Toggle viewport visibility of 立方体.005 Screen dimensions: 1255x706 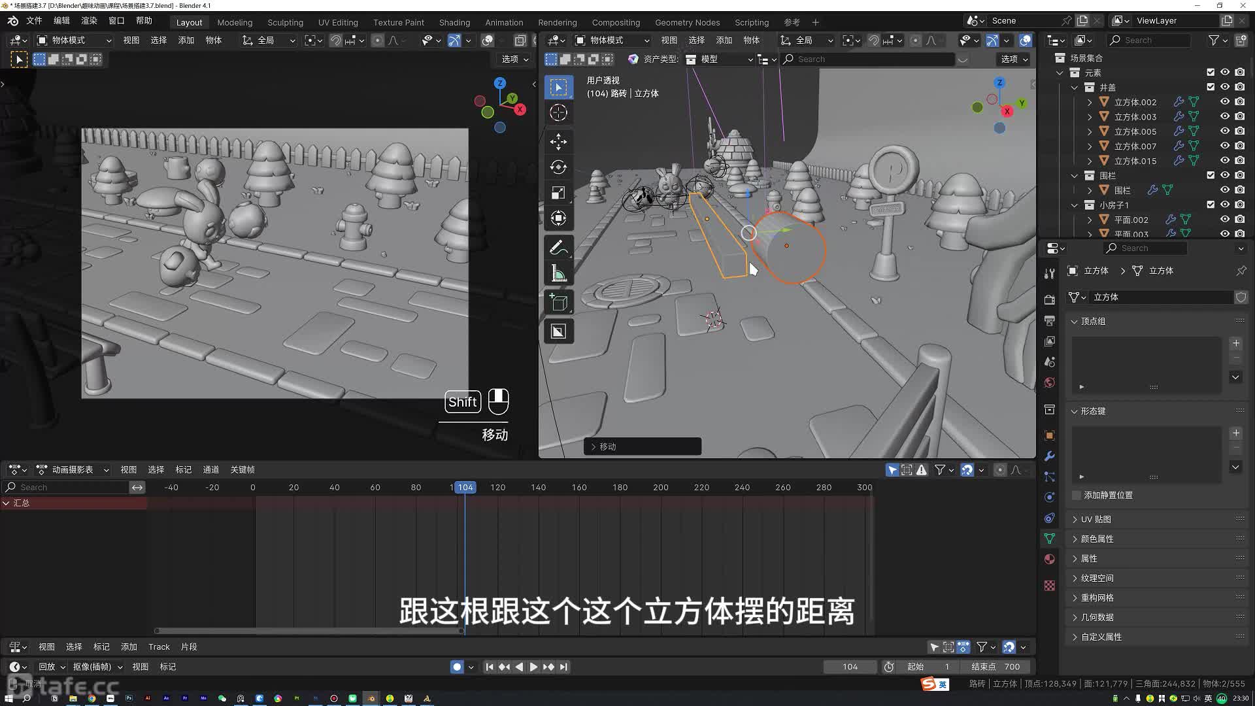tap(1225, 131)
